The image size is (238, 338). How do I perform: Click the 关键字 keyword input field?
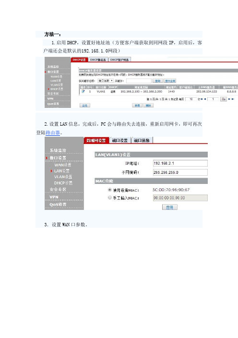pos(139,81)
